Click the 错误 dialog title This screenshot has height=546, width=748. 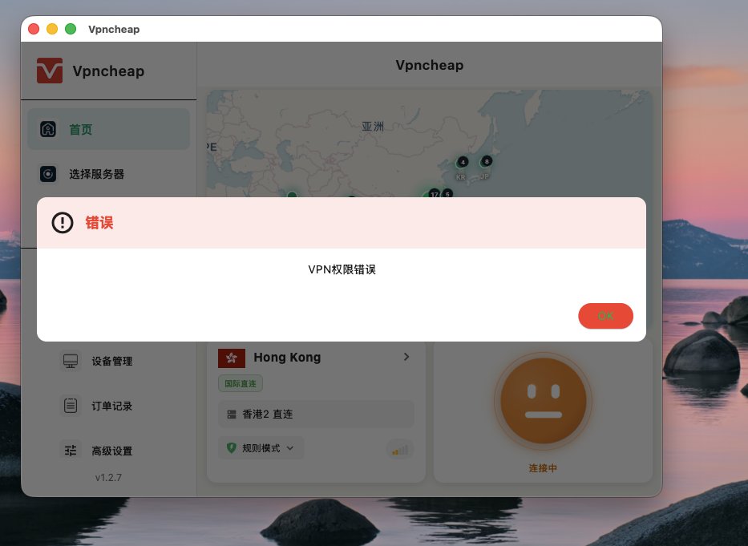point(99,223)
